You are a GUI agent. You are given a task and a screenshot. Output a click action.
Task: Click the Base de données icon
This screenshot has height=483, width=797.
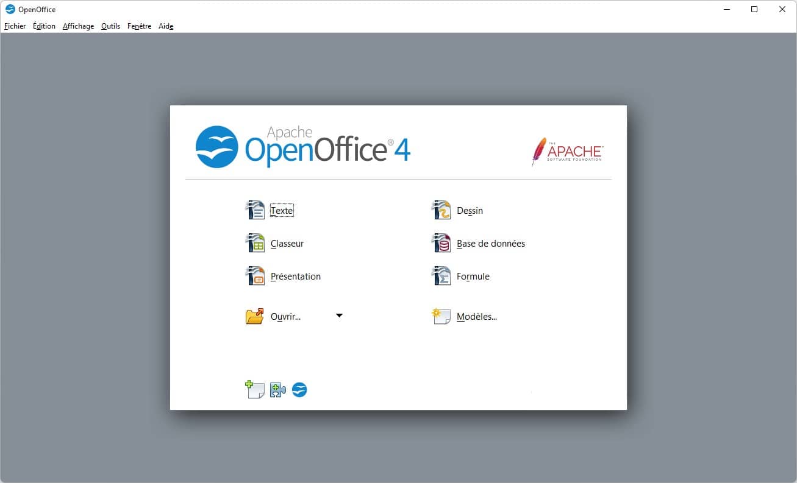pos(441,243)
